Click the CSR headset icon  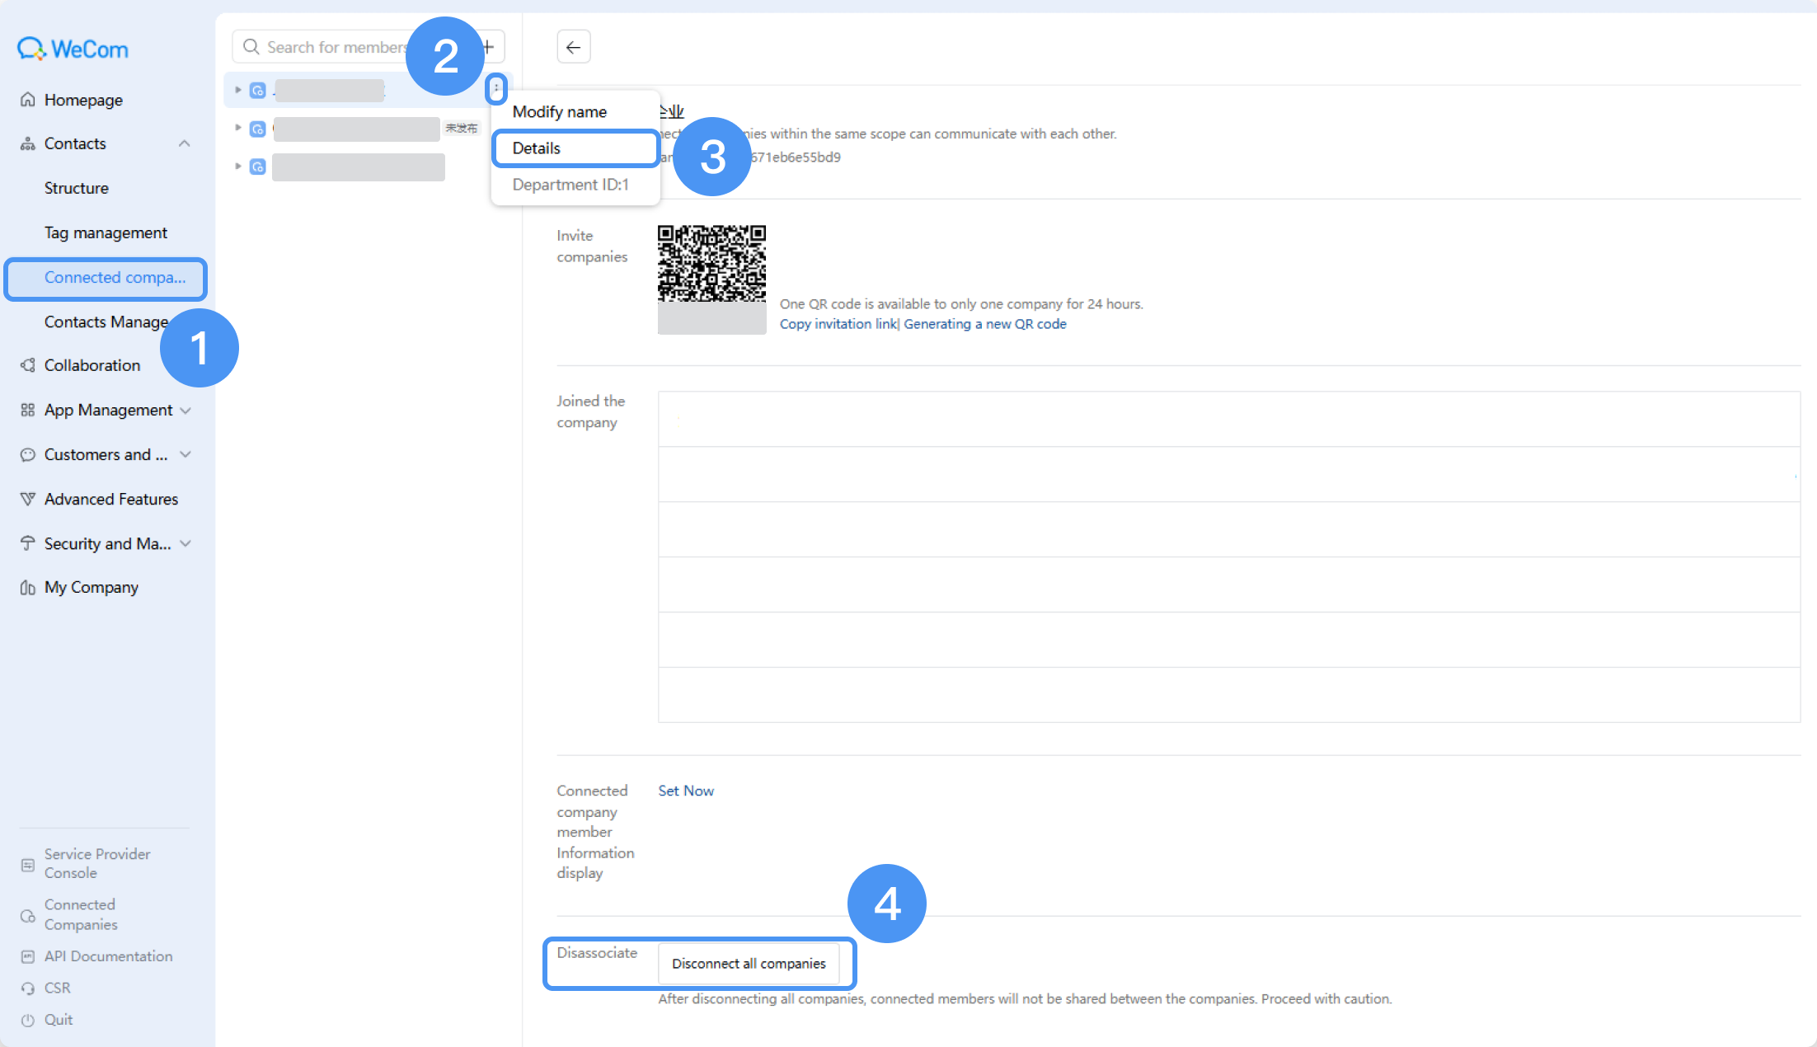pos(28,988)
